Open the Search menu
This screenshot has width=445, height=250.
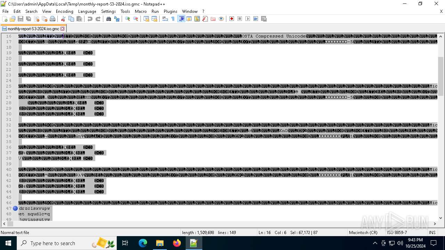[x=31, y=11]
